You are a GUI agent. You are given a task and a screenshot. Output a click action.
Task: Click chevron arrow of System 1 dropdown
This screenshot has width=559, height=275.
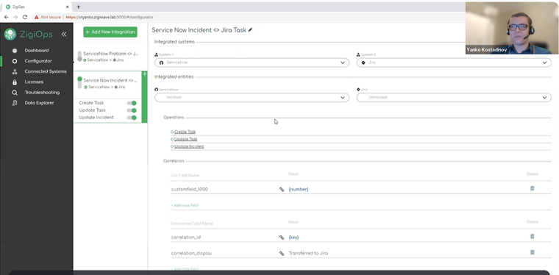pyautogui.click(x=343, y=63)
